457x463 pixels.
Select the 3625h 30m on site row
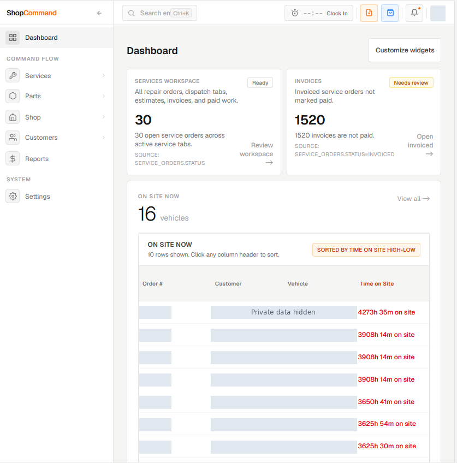click(284, 446)
